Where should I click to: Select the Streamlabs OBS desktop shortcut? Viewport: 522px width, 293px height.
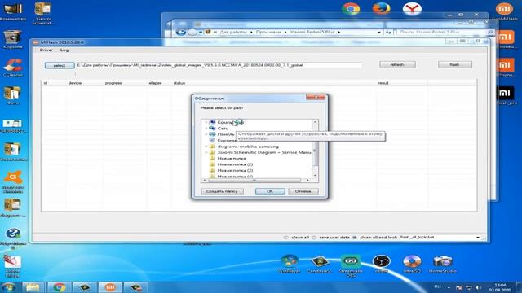[351, 266]
